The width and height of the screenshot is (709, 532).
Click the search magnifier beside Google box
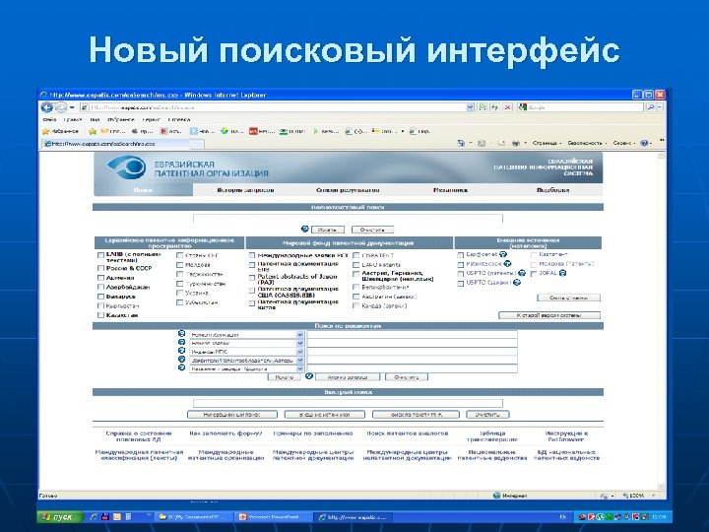click(650, 107)
